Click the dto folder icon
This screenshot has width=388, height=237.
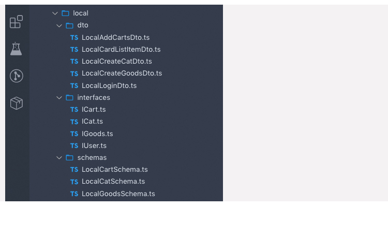pyautogui.click(x=69, y=25)
